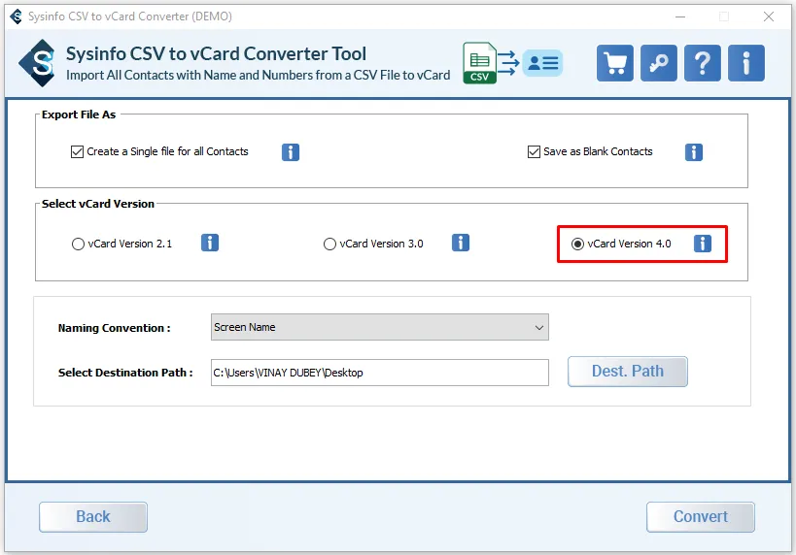
Task: Select vCard Version 3.0 radio button
Action: (329, 245)
